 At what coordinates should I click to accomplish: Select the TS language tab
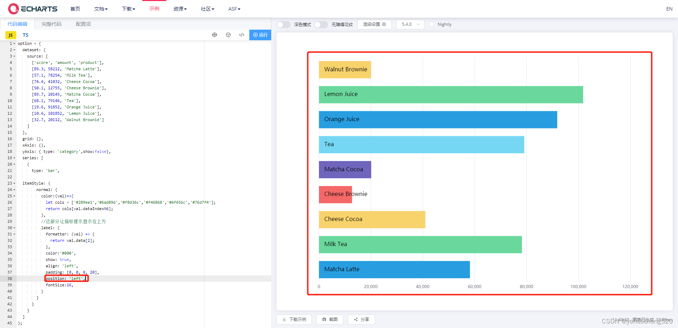[x=25, y=35]
